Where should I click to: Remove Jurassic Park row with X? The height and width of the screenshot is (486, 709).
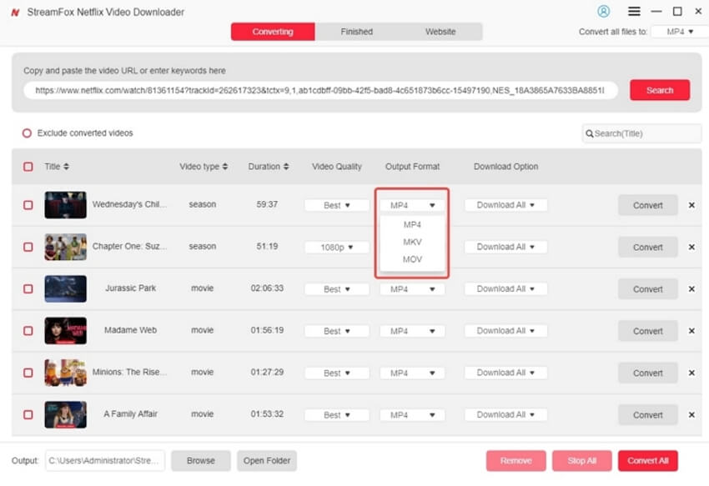[691, 289]
